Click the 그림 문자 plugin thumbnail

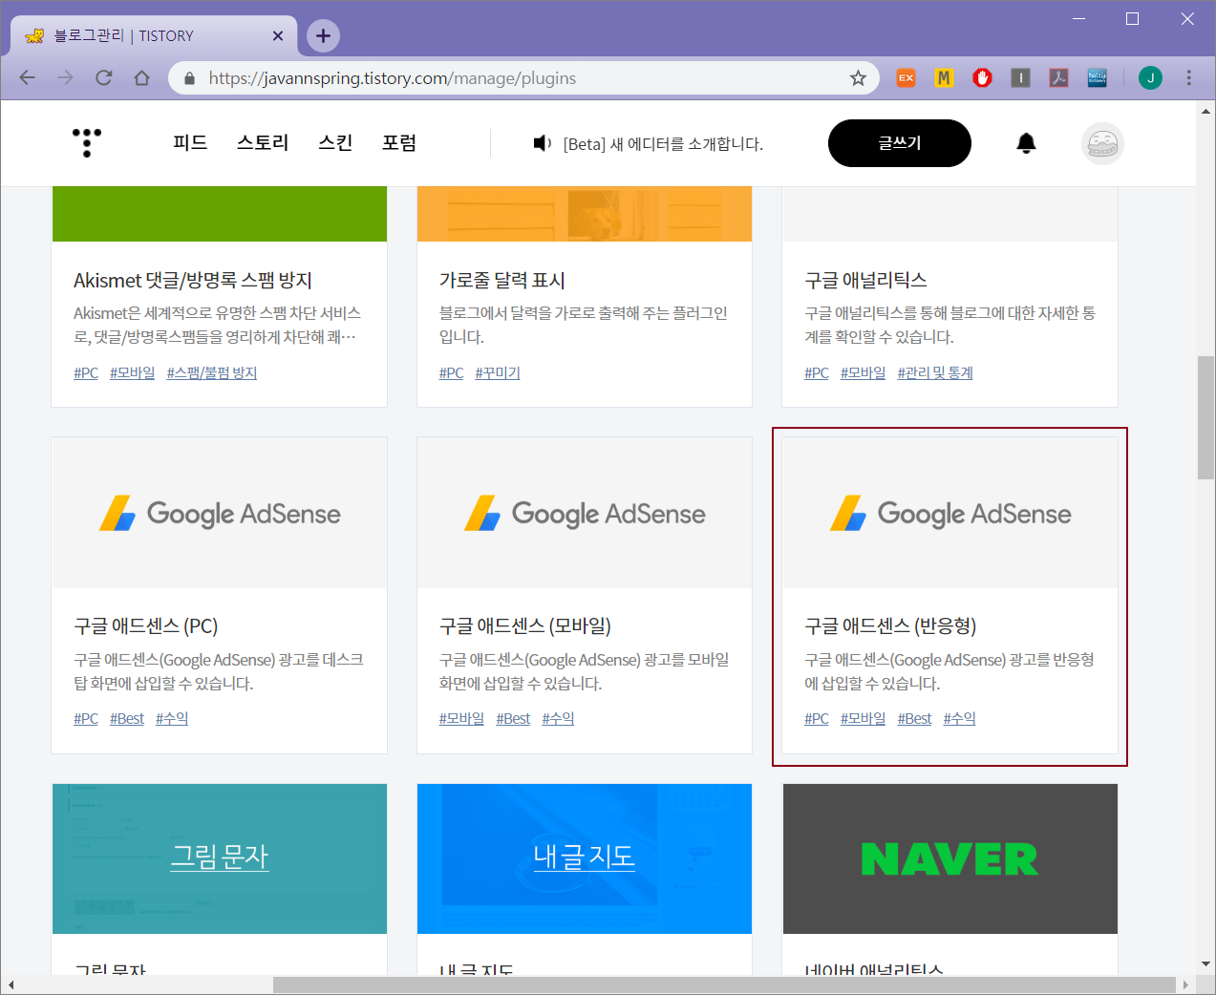220,858
